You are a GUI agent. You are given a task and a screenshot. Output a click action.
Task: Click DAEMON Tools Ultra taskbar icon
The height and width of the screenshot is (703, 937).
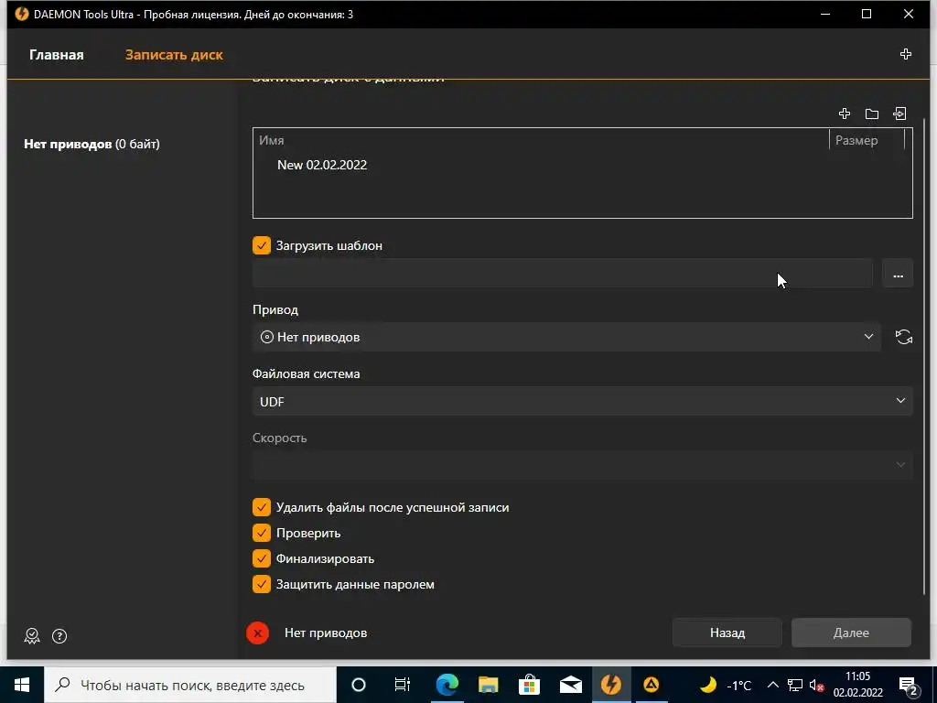click(610, 685)
